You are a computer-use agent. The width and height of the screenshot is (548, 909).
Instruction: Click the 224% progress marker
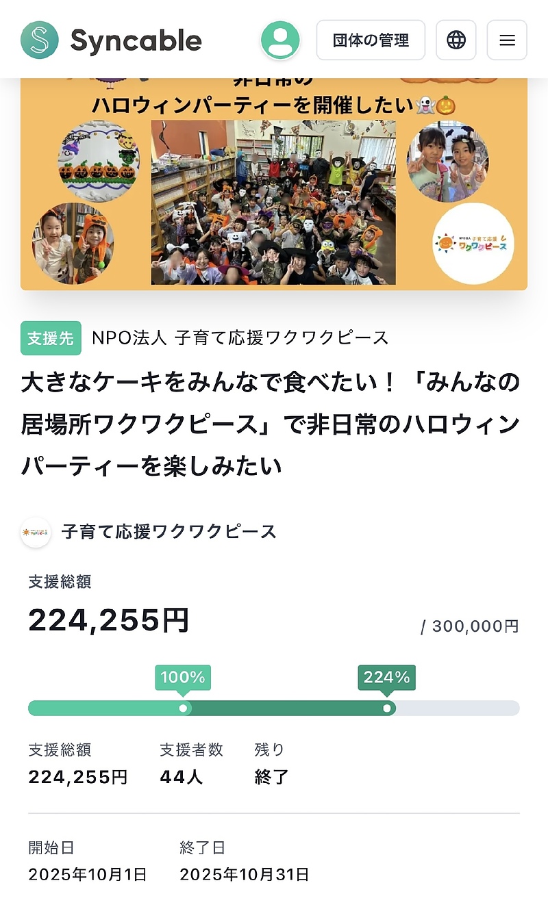[386, 678]
